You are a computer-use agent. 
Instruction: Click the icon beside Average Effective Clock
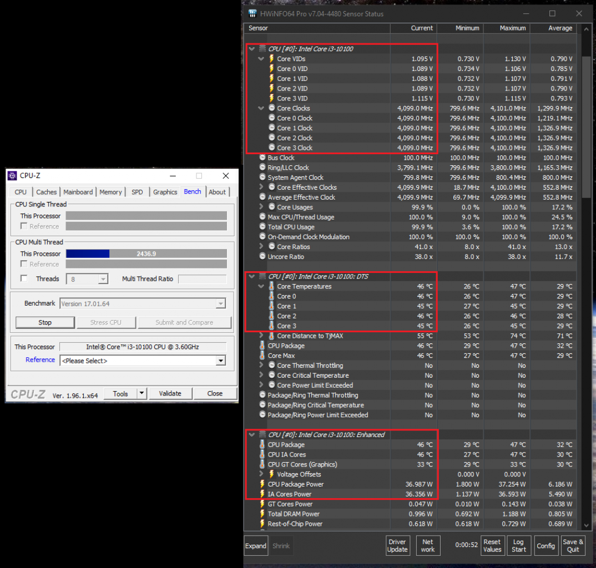(x=262, y=197)
